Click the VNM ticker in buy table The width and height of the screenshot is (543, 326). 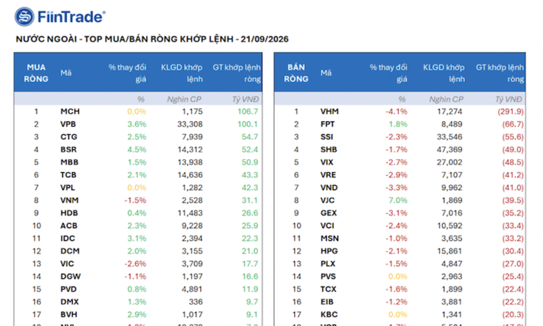click(70, 200)
